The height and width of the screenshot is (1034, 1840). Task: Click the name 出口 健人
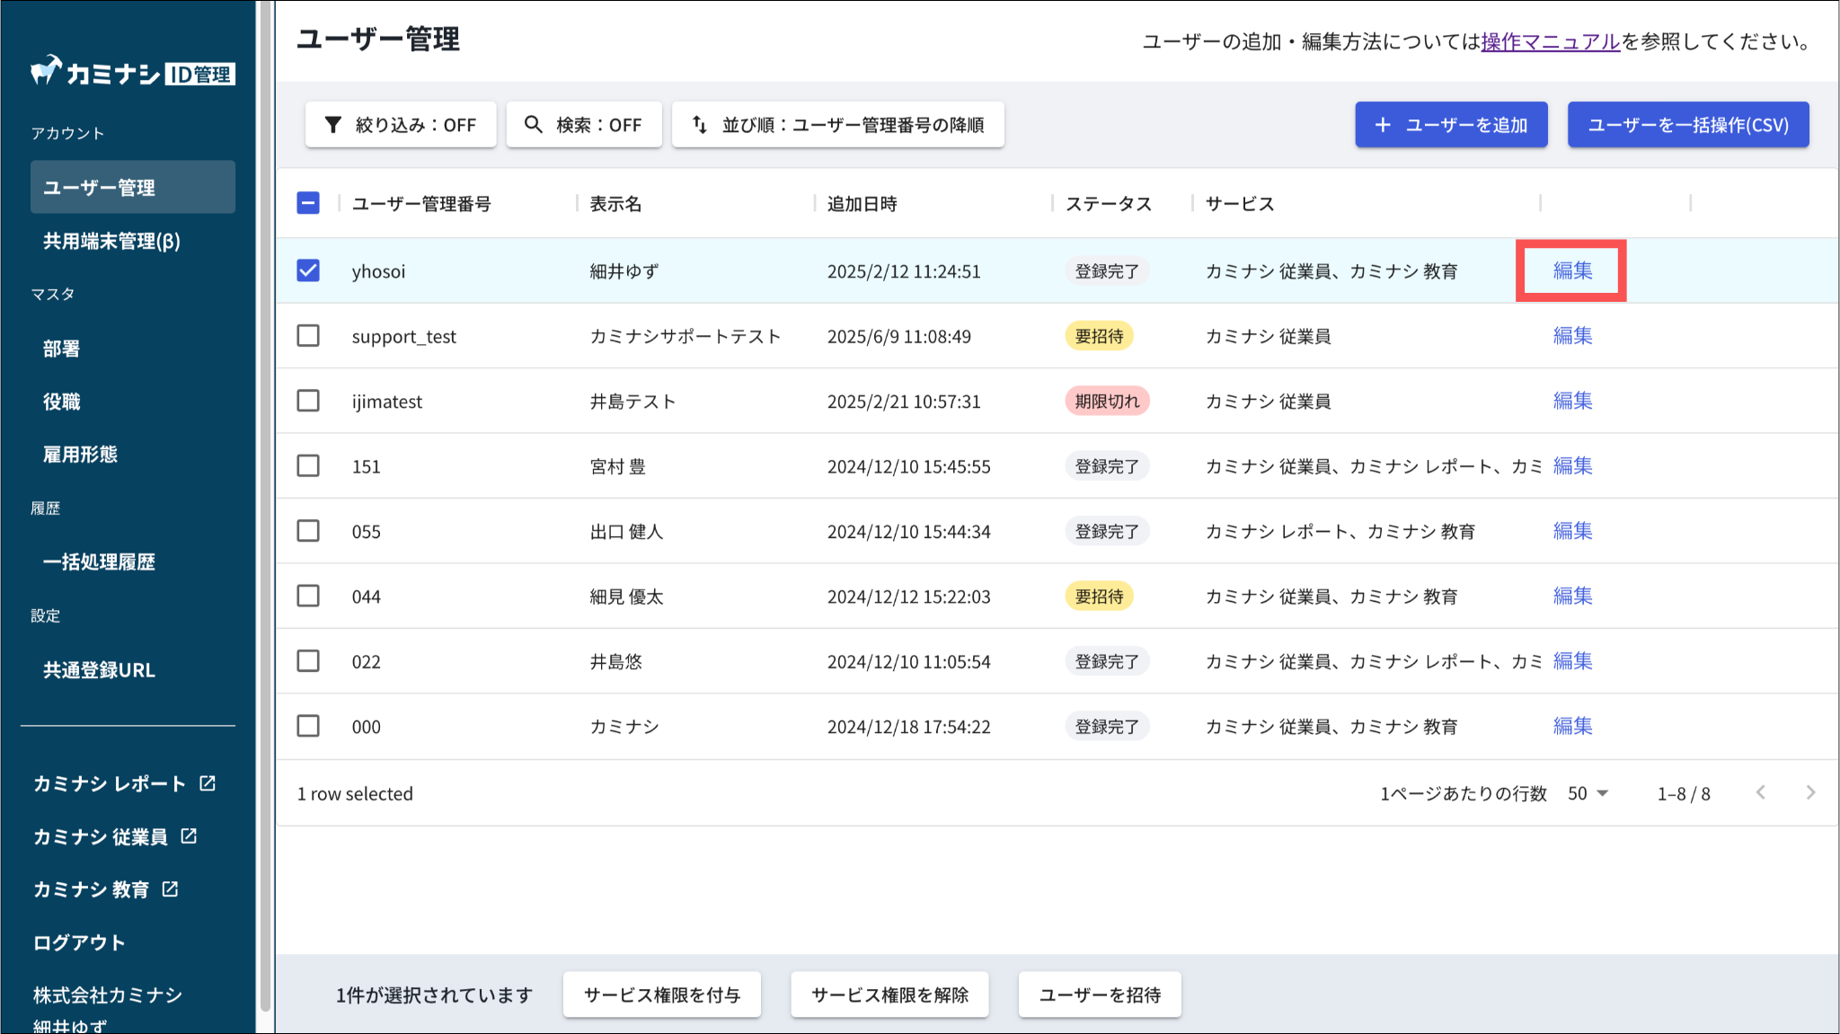(x=626, y=532)
